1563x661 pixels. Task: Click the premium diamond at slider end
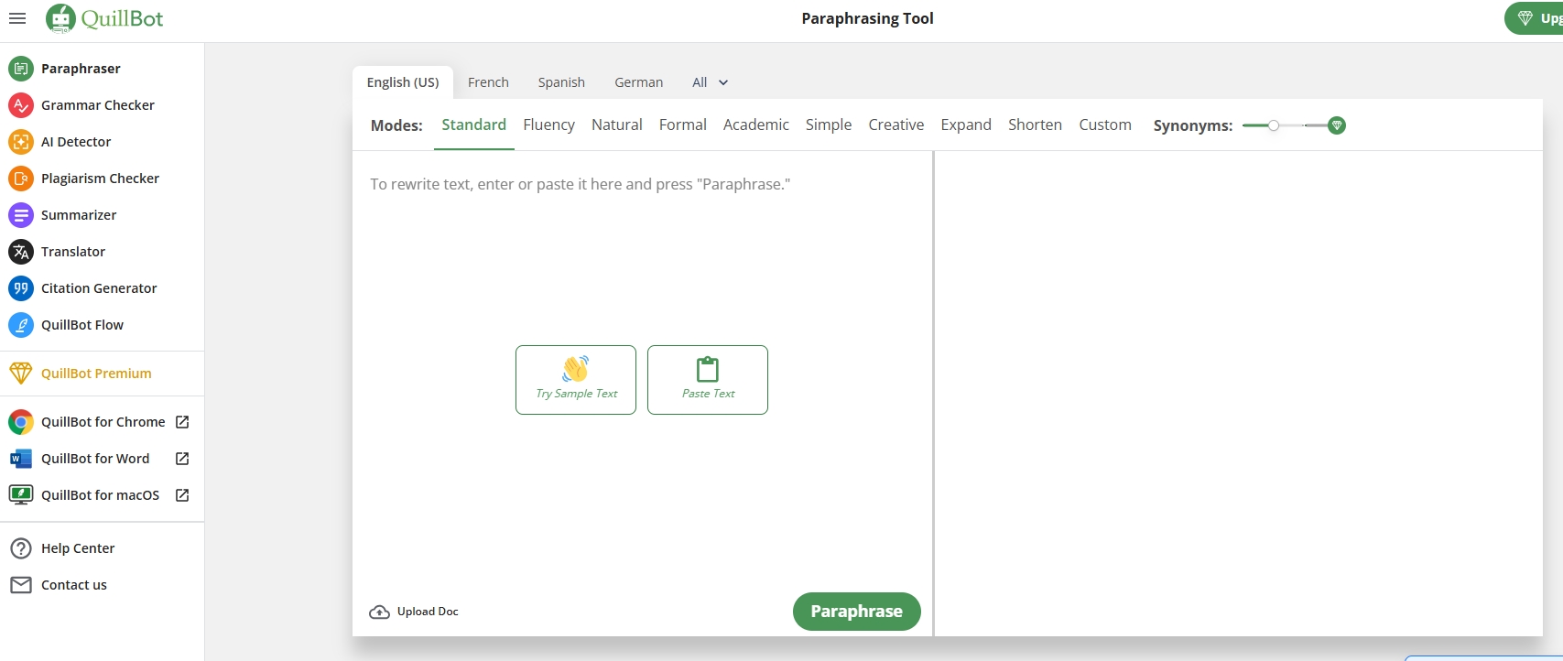click(1337, 125)
